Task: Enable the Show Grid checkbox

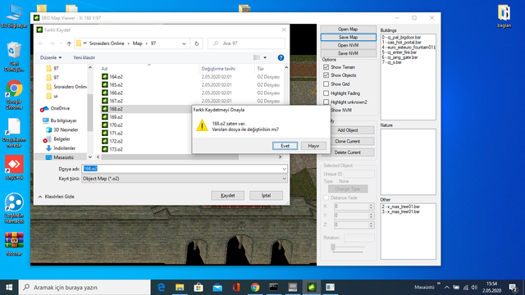Action: click(x=326, y=84)
